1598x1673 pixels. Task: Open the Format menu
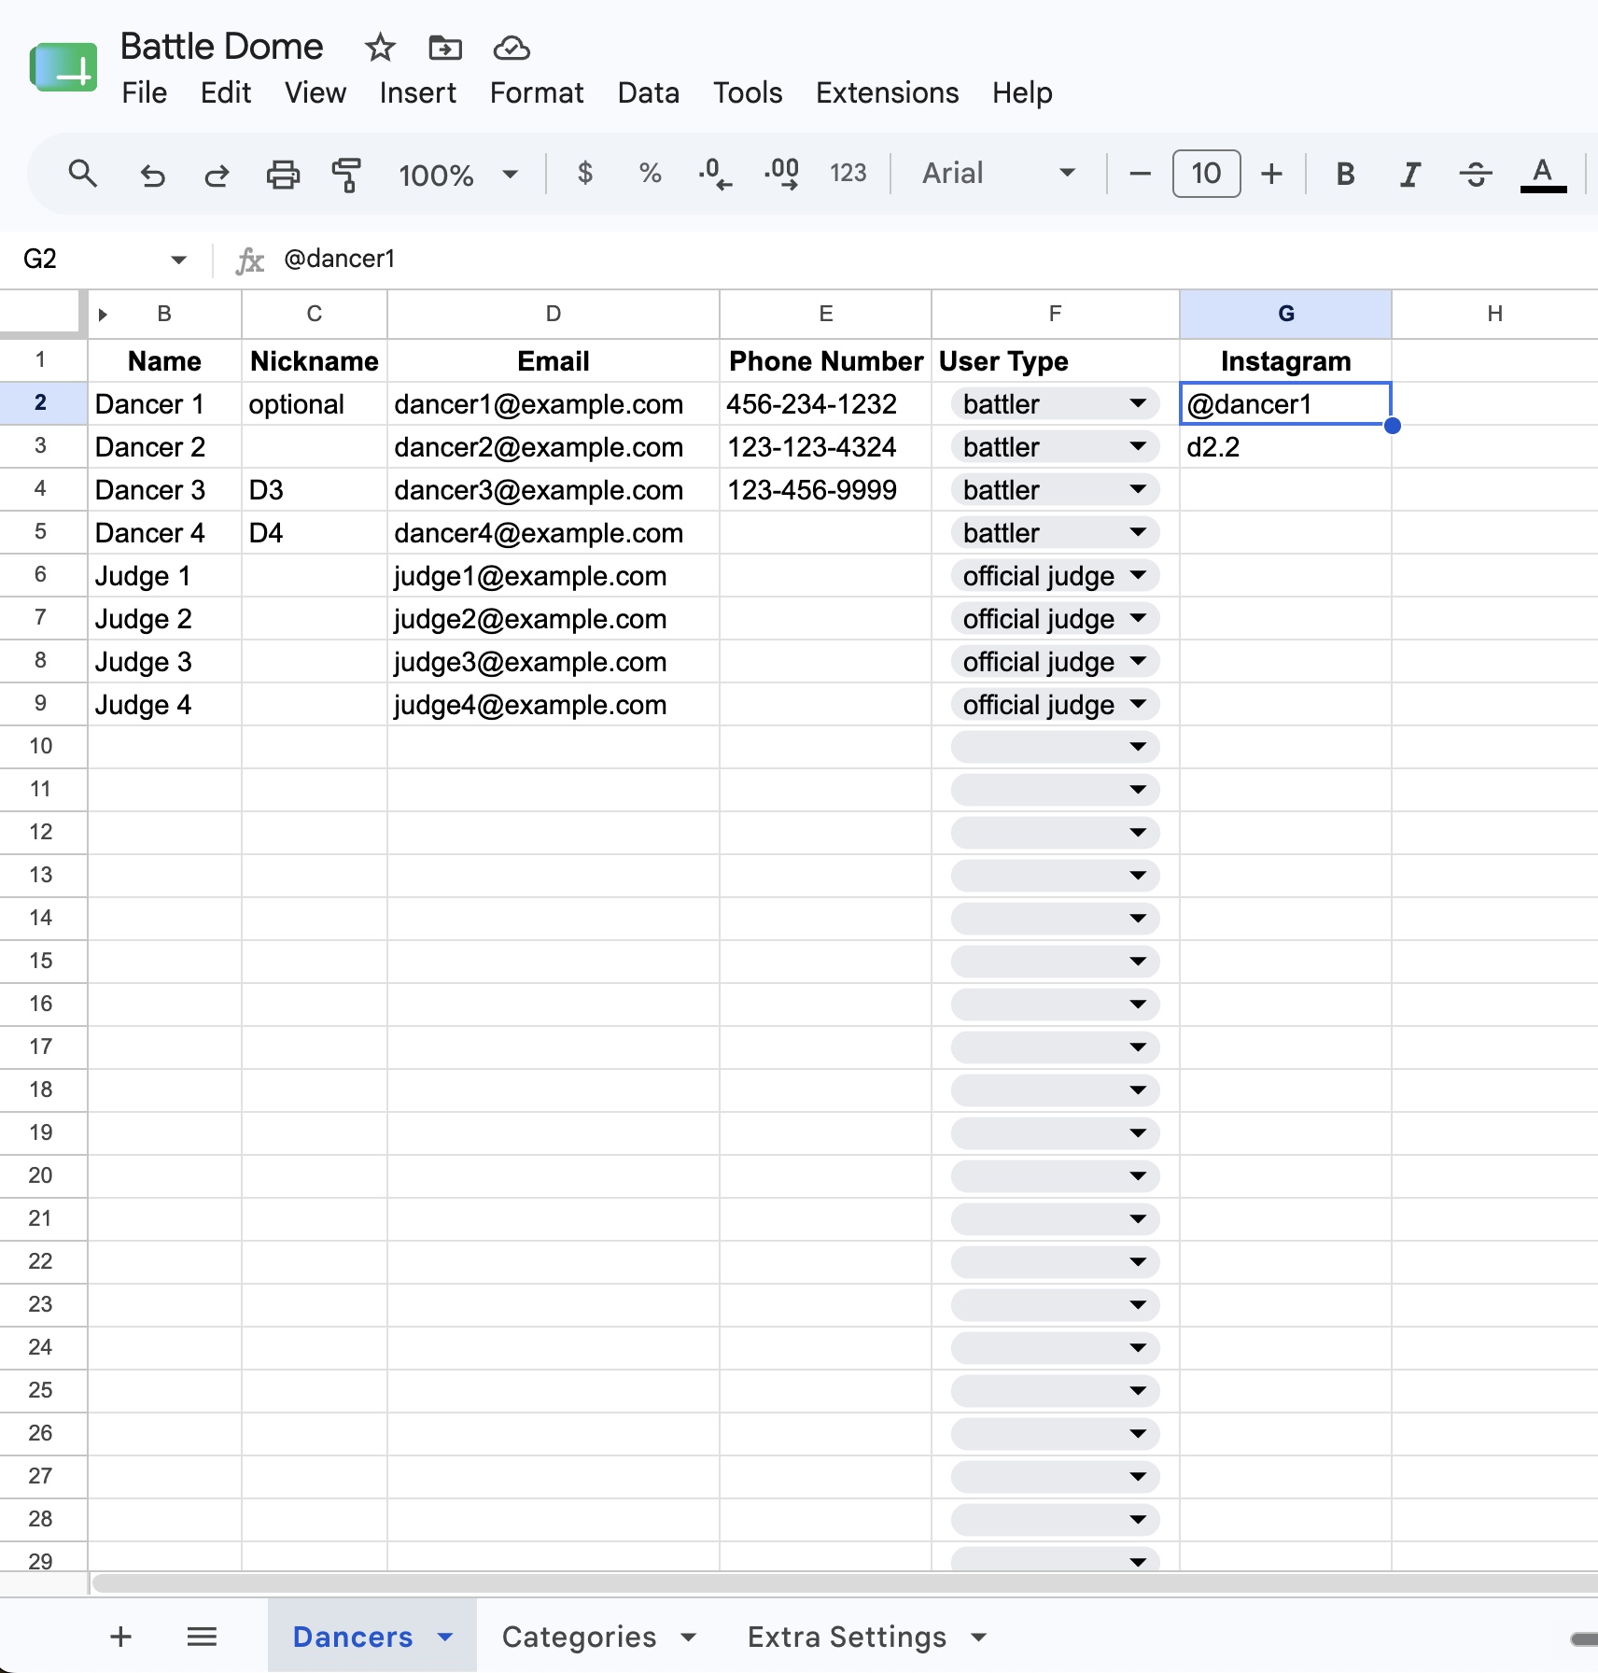tap(537, 93)
